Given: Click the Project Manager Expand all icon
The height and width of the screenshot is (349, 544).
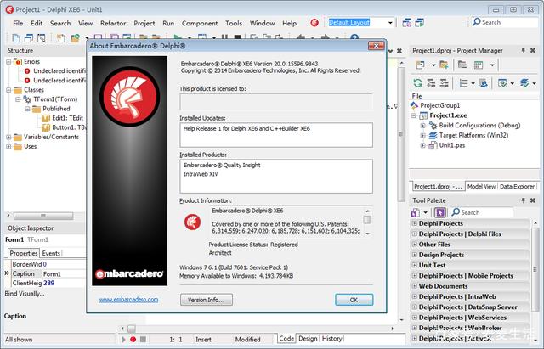Looking at the screenshot, I should coord(431,83).
